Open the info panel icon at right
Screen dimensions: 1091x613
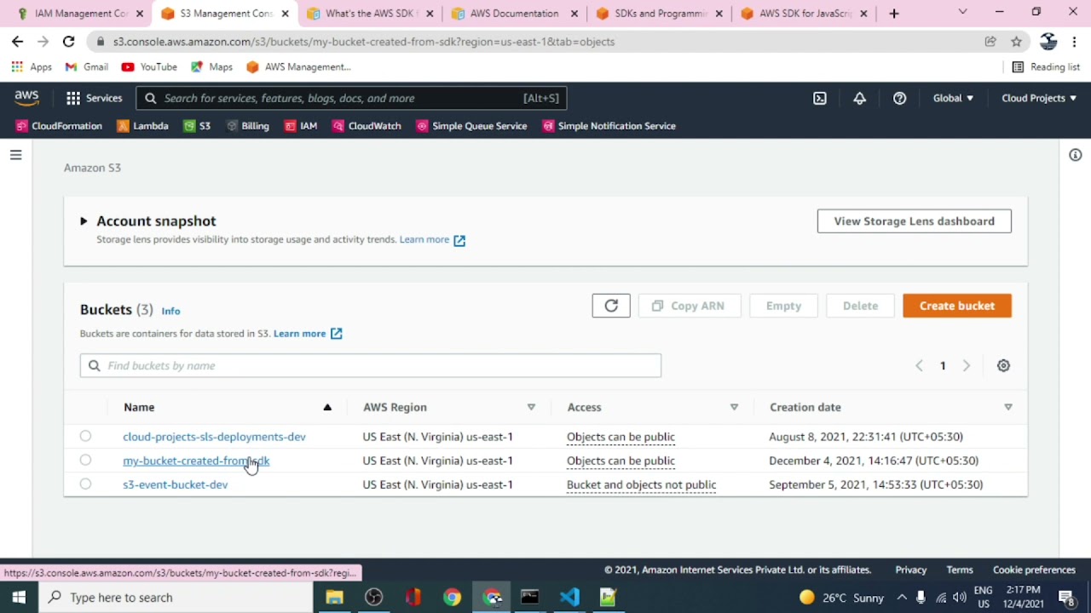click(1076, 155)
